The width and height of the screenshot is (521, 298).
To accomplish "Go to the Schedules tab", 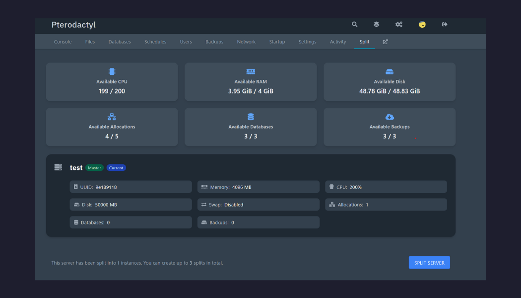I will [x=155, y=42].
